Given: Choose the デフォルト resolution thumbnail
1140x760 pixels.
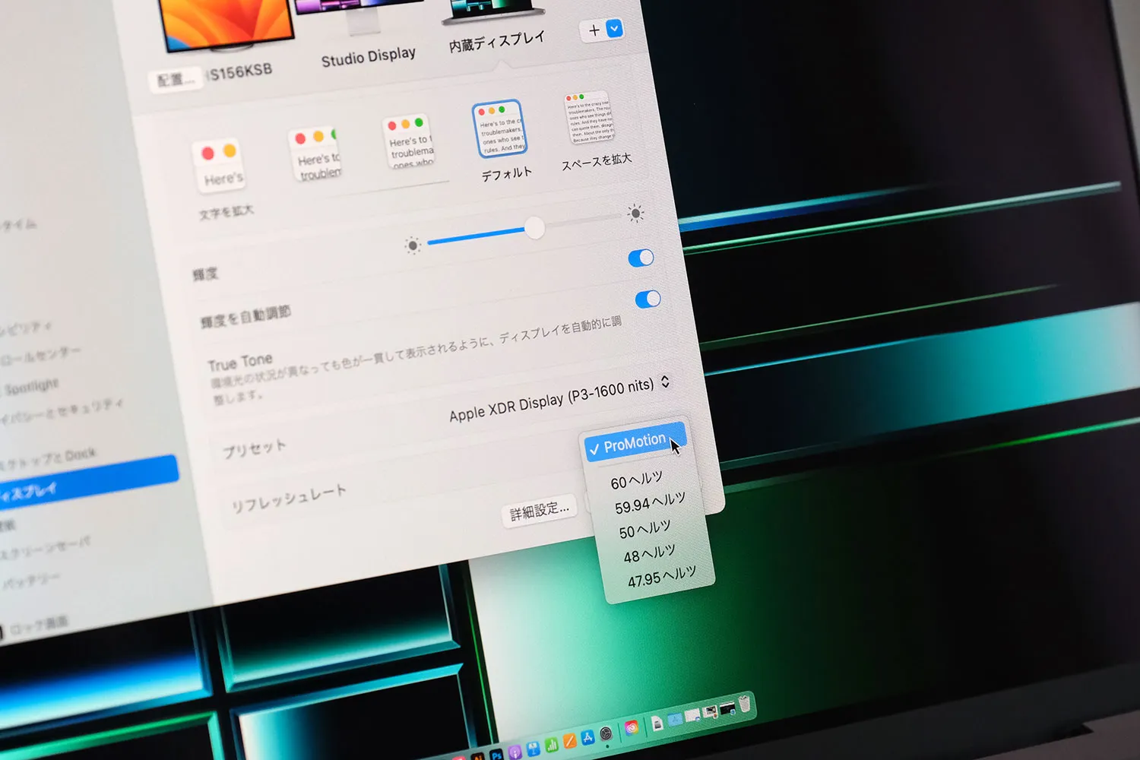Looking at the screenshot, I should (x=499, y=128).
